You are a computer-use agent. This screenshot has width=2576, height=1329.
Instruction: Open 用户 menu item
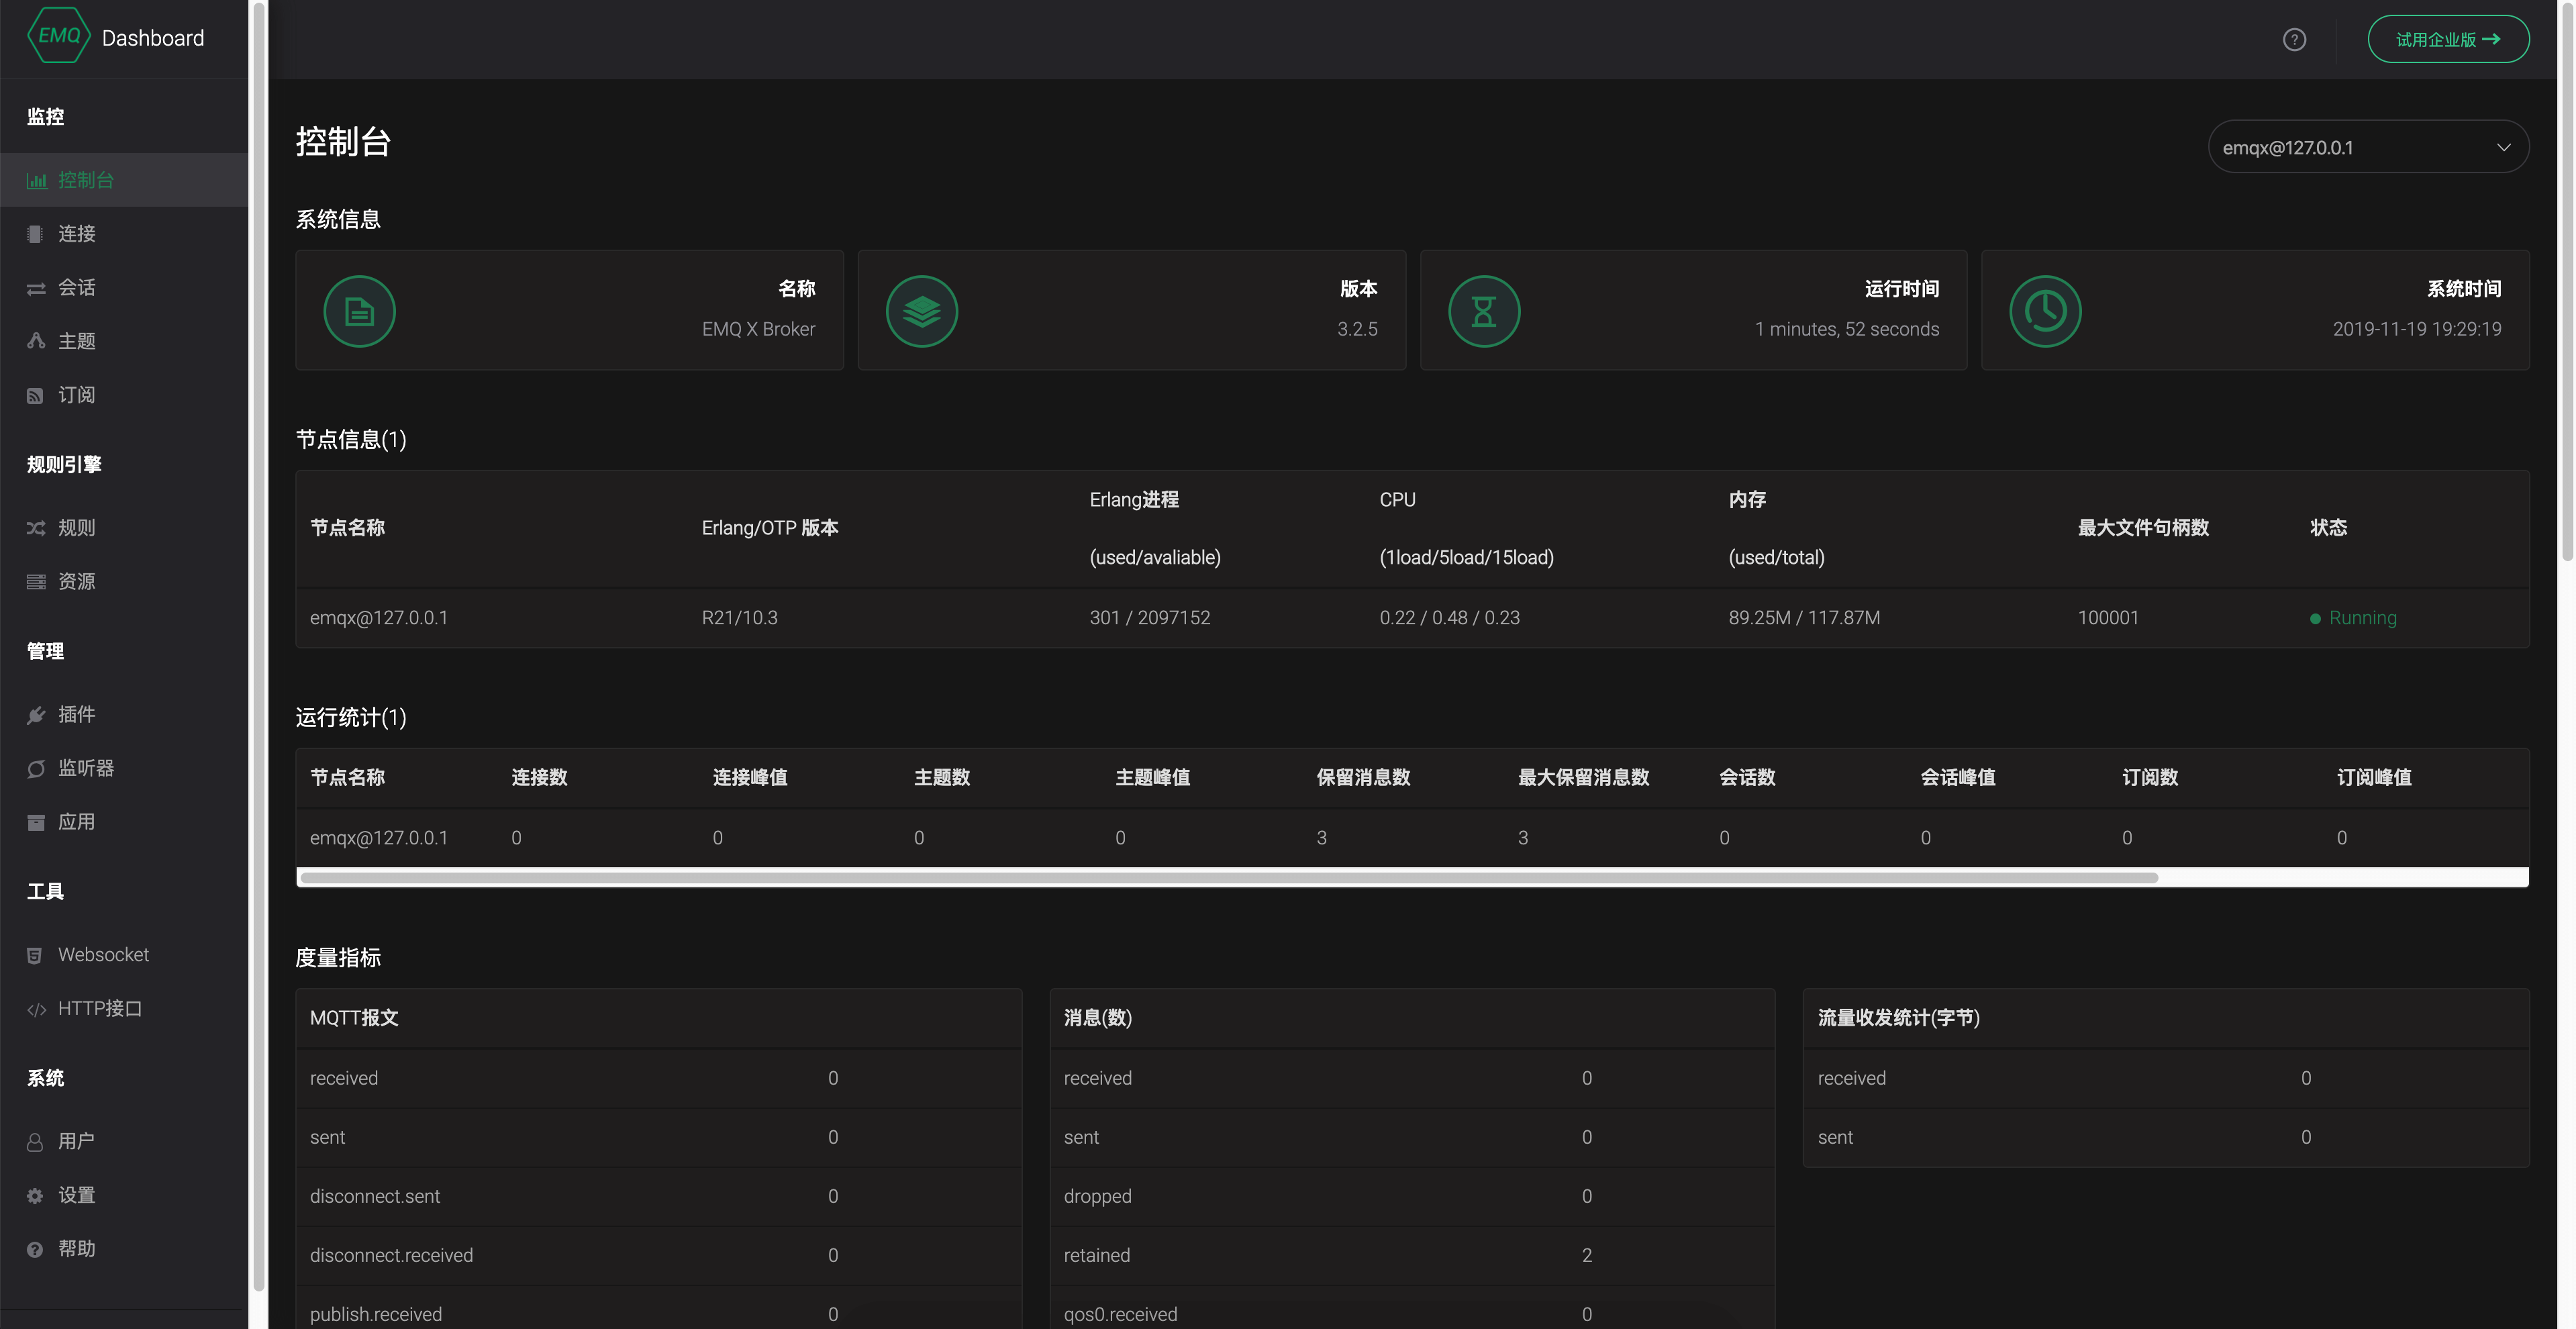(124, 1142)
